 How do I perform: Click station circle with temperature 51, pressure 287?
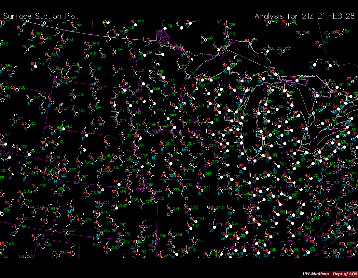(x=67, y=233)
